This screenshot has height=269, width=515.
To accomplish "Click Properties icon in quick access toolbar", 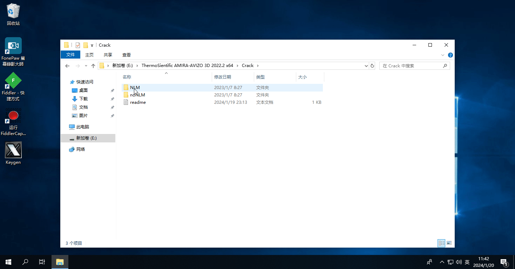I will point(78,45).
